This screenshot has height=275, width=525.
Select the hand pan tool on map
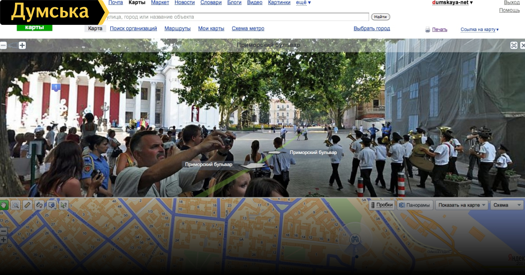point(4,205)
